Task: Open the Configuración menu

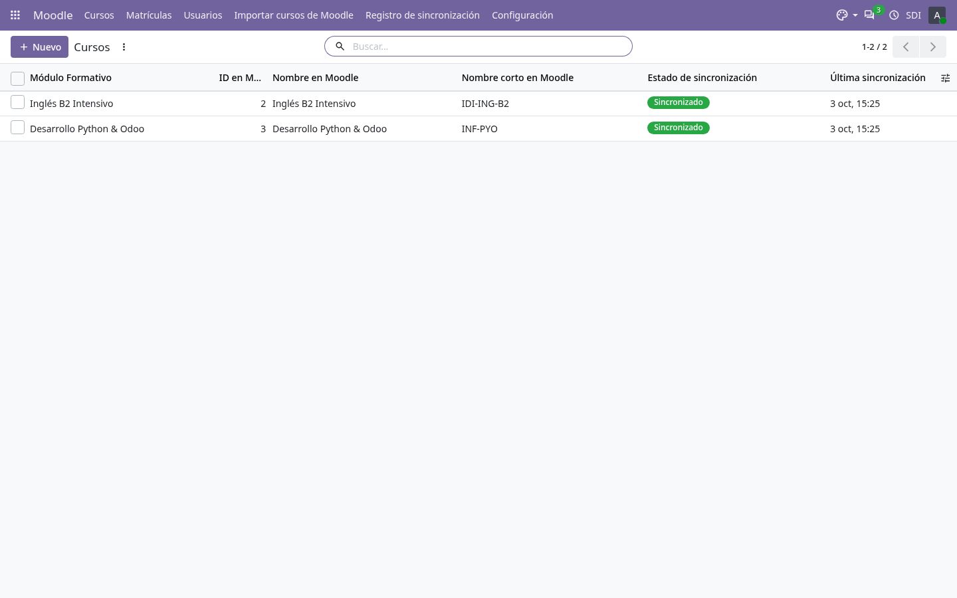Action: point(522,15)
